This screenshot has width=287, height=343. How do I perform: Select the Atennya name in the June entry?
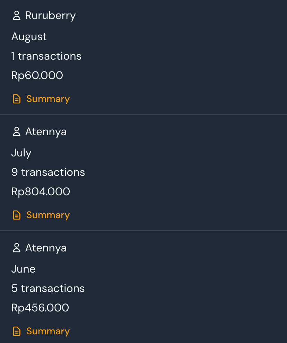[46, 248]
